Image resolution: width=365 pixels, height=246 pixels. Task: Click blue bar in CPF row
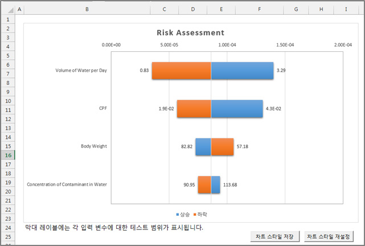coord(237,109)
